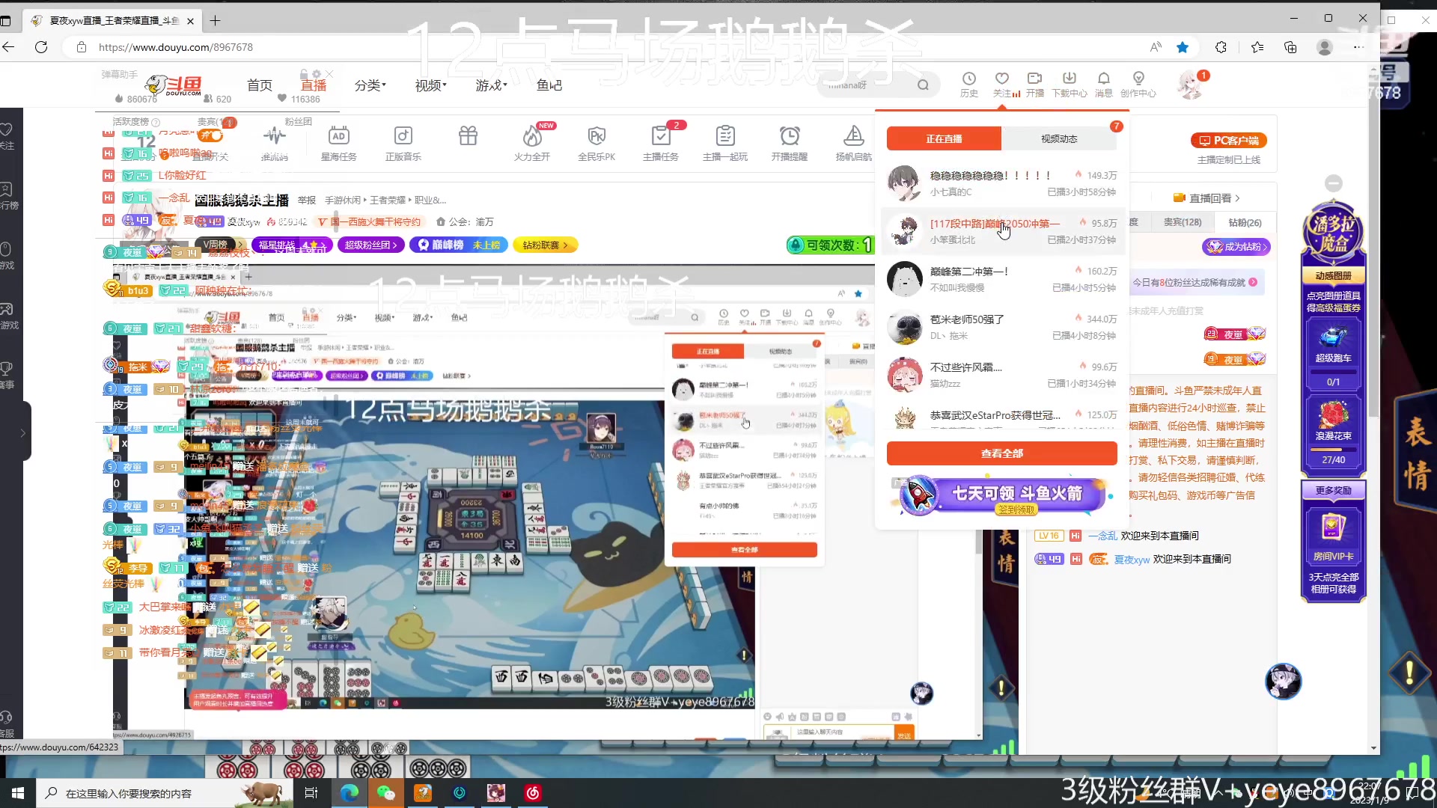Viewport: 1437px width, 808px height.
Task: Switch to 正在直播 tab
Action: (x=944, y=138)
